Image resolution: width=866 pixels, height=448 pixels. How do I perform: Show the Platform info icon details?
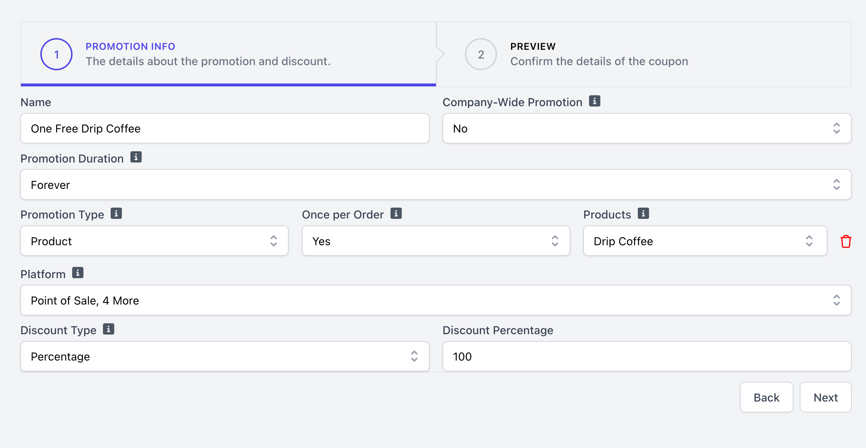tap(78, 273)
